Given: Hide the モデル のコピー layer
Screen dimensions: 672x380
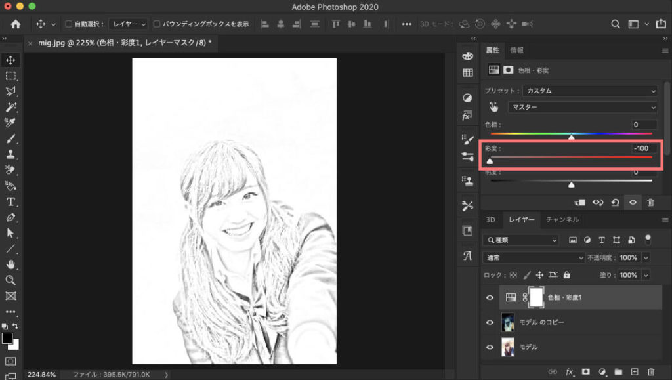Looking at the screenshot, I should 490,322.
